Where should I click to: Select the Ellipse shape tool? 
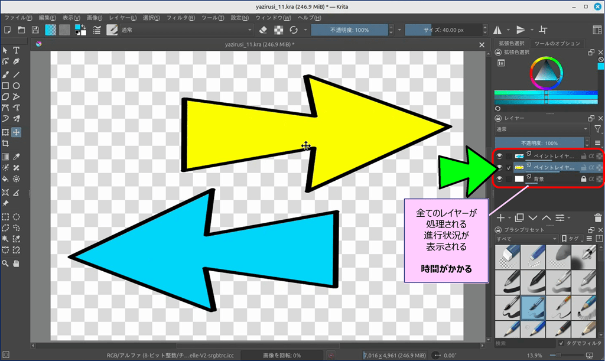[17, 86]
